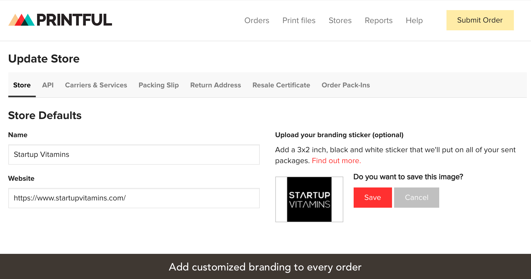Click 'Do you want to save this image?' text
Viewport: 531px width, 279px height.
pos(408,177)
